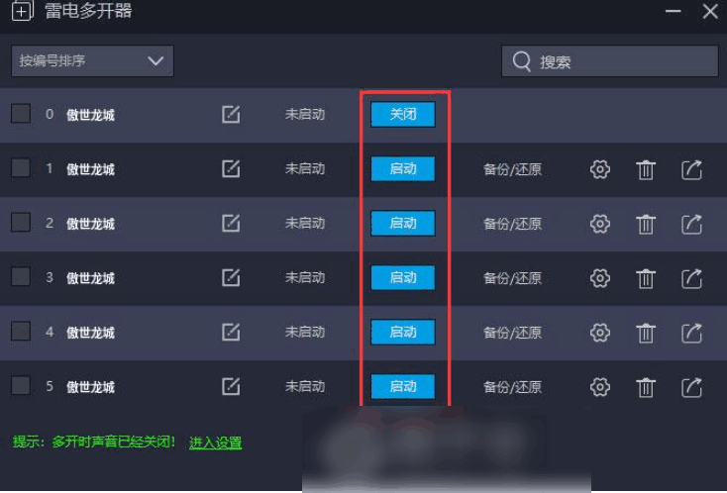Focus the 搜索 search field
Viewport: 727px width, 493px height.
pos(610,60)
